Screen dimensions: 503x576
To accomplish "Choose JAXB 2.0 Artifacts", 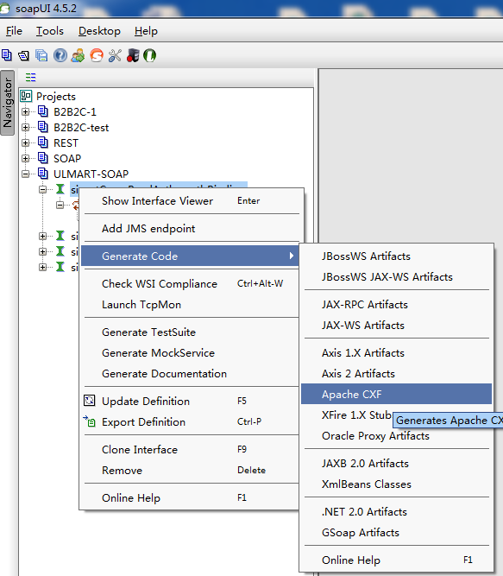I will point(396,464).
